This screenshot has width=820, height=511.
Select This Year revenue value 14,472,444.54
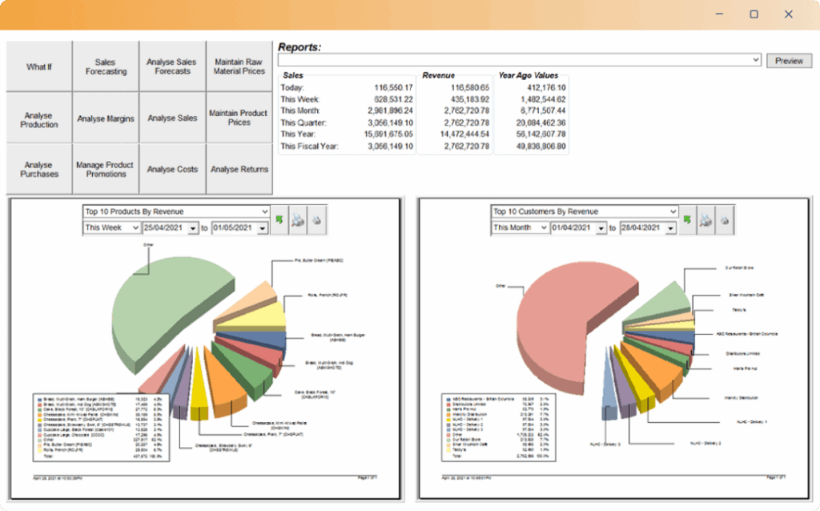[x=464, y=134]
